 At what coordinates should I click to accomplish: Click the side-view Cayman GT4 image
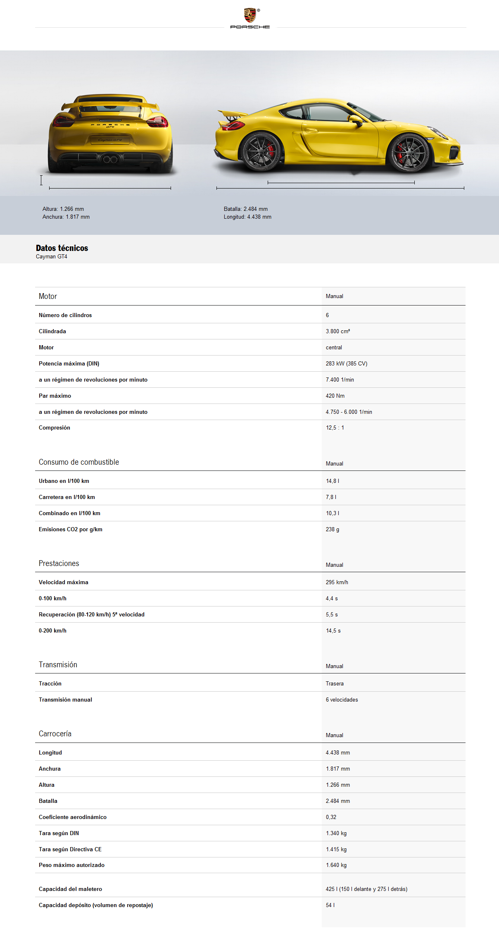pyautogui.click(x=338, y=135)
